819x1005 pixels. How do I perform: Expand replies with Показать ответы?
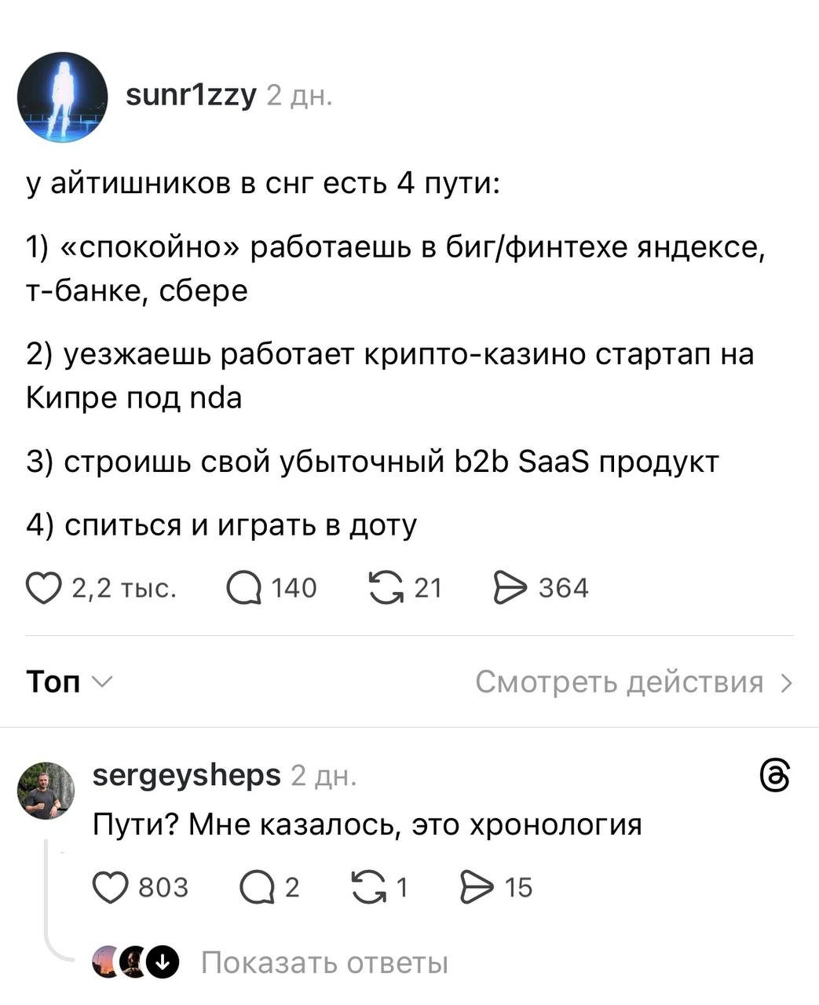click(x=324, y=962)
